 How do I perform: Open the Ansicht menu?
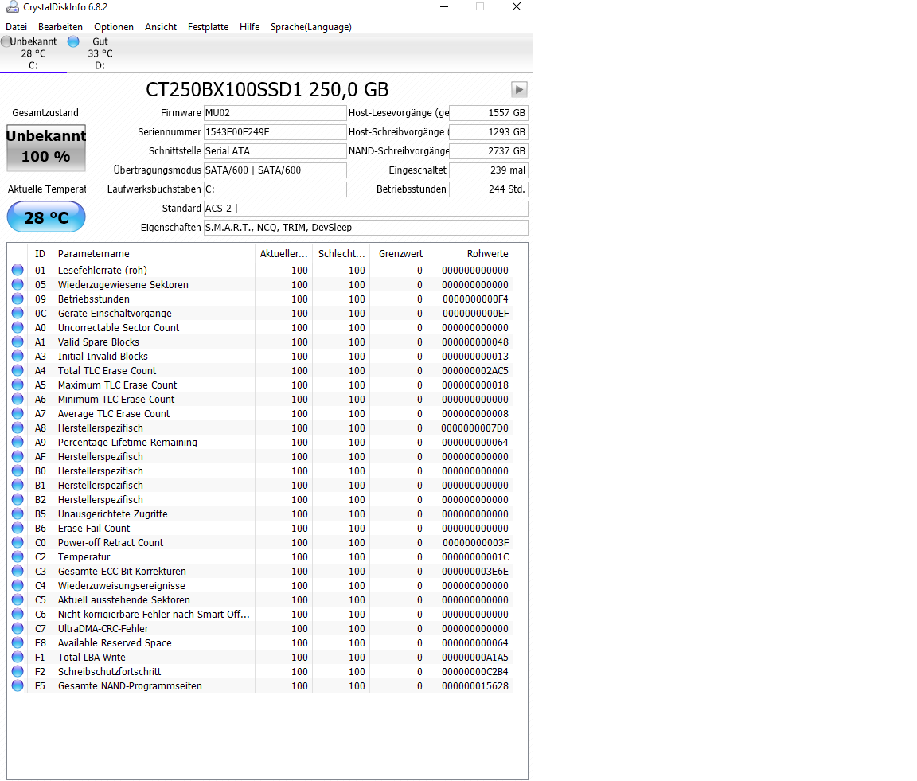[161, 27]
